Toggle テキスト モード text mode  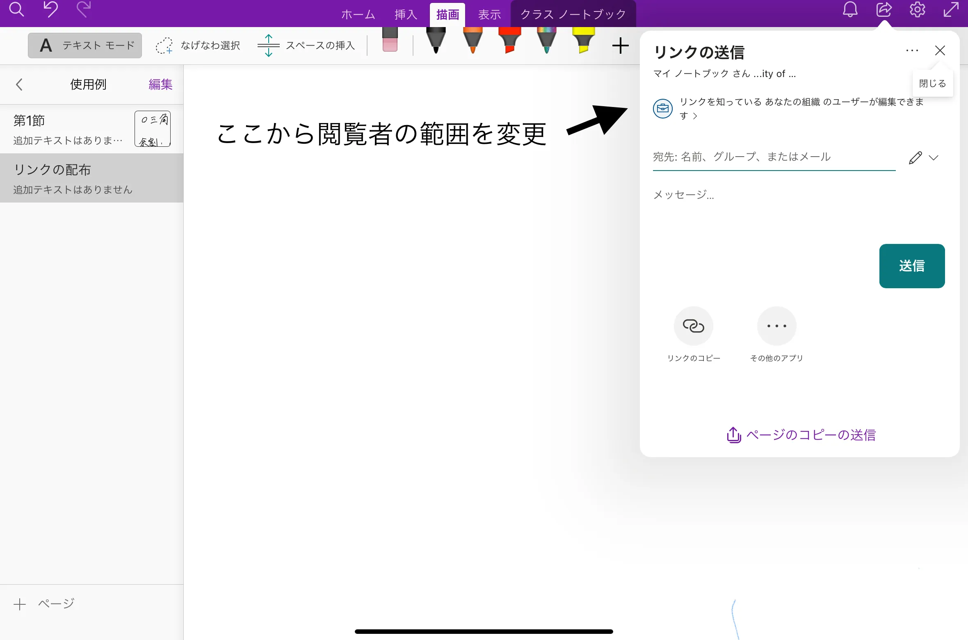click(85, 46)
